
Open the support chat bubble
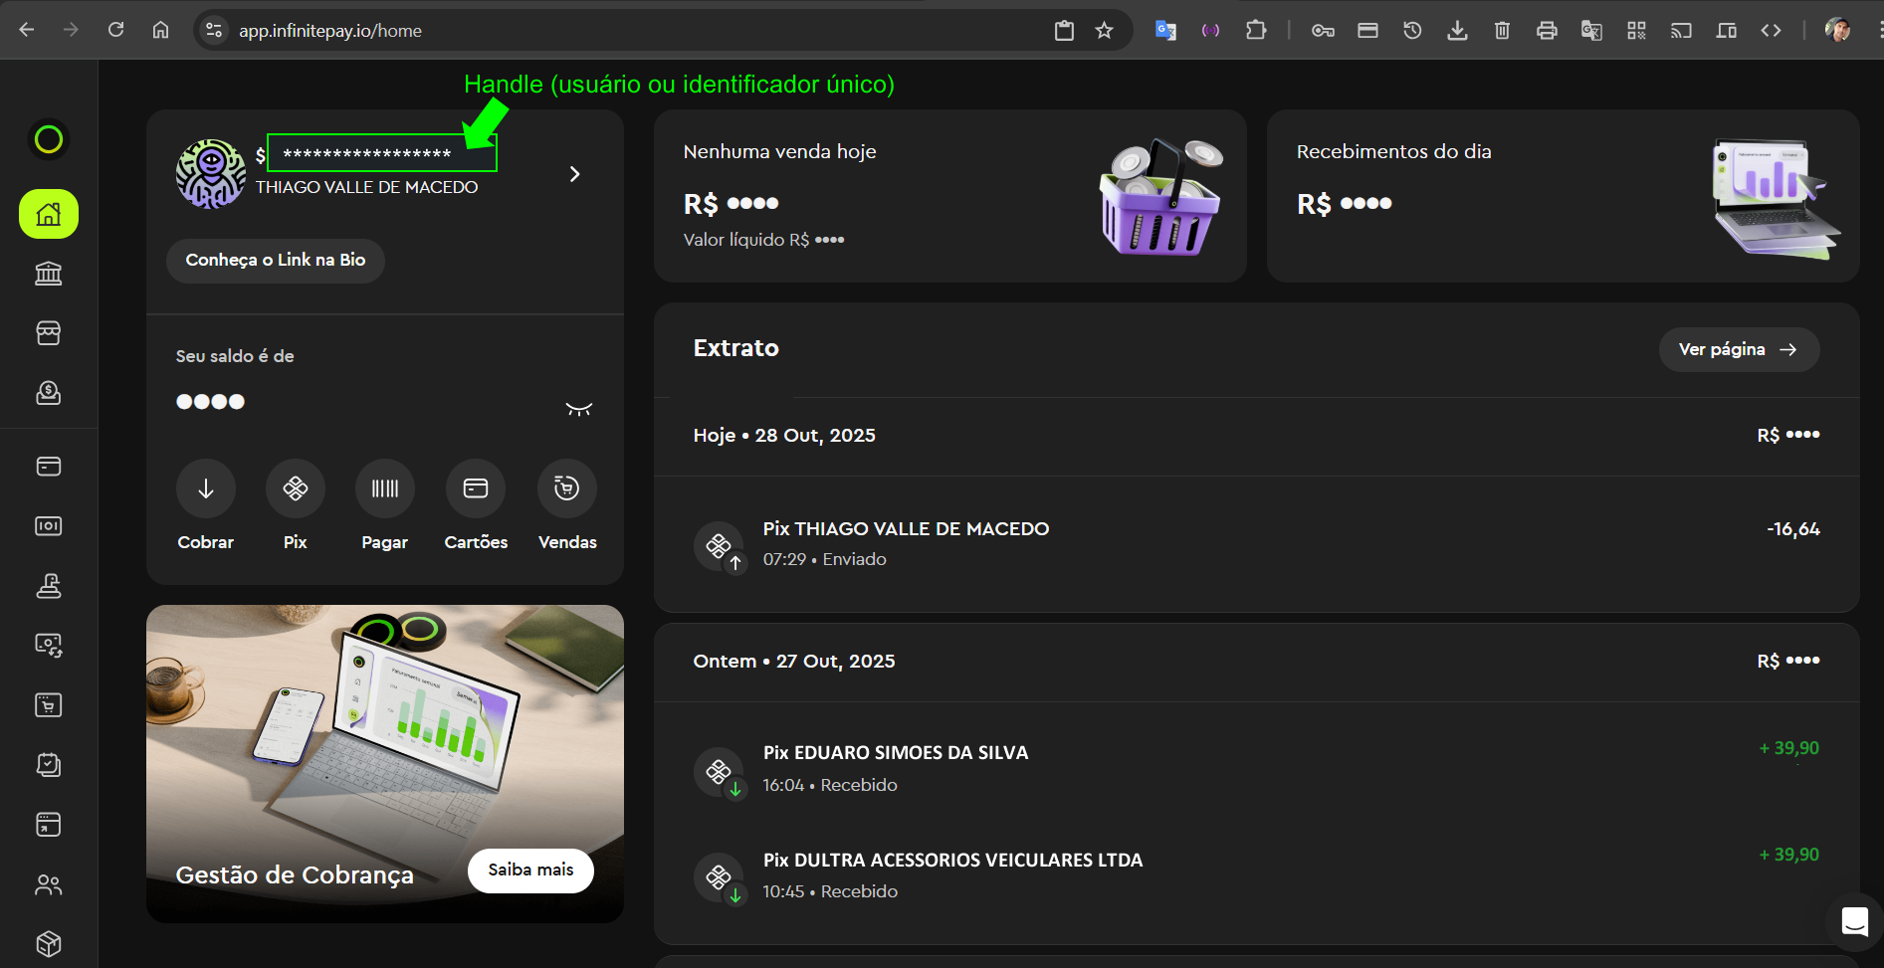tap(1854, 921)
